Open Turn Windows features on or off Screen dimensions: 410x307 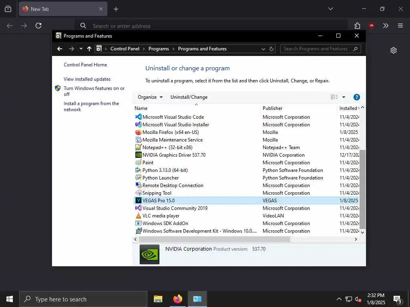click(94, 91)
